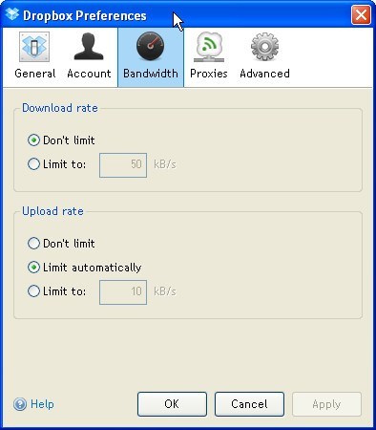The height and width of the screenshot is (430, 376).
Task: Open the Help link
Action: (x=42, y=404)
